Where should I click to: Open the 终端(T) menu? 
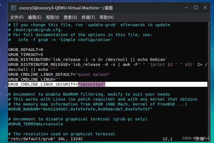[88, 17]
